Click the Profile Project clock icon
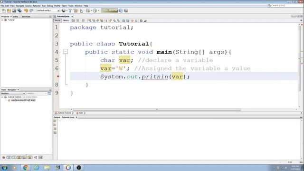304x171 pixels. tap(95, 10)
